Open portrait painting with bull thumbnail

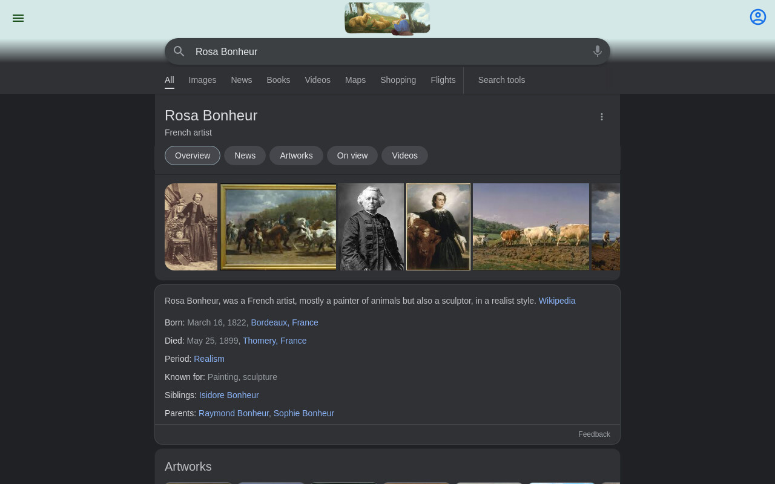pyautogui.click(x=438, y=227)
